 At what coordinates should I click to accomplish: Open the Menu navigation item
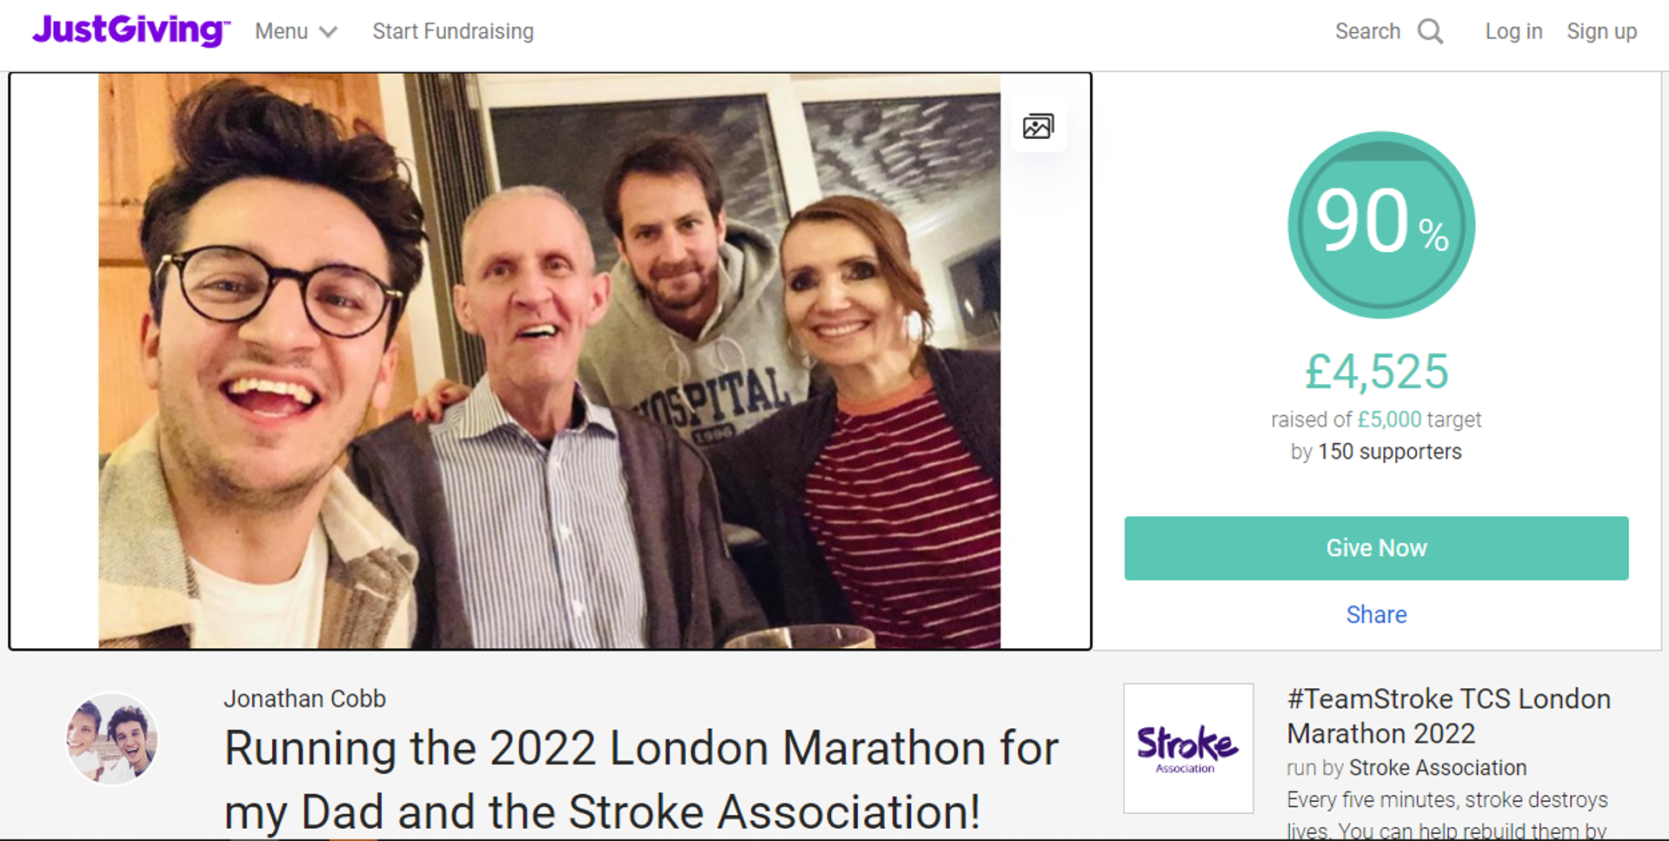282,32
